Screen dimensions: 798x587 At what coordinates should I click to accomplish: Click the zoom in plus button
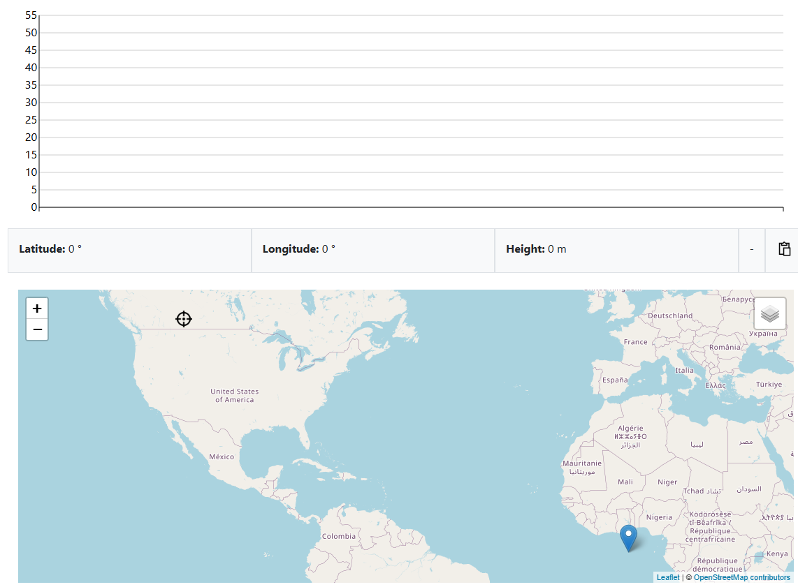[37, 309]
